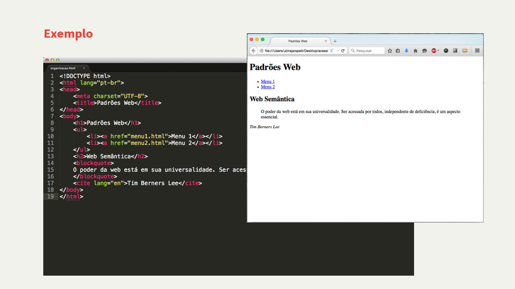Viewport: 515px width, 289px height.
Task: Click the <!DOCTYPE html> code line
Action: [x=84, y=76]
